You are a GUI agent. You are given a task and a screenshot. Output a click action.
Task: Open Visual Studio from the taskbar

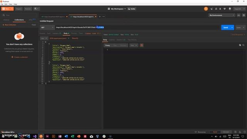[35, 136]
